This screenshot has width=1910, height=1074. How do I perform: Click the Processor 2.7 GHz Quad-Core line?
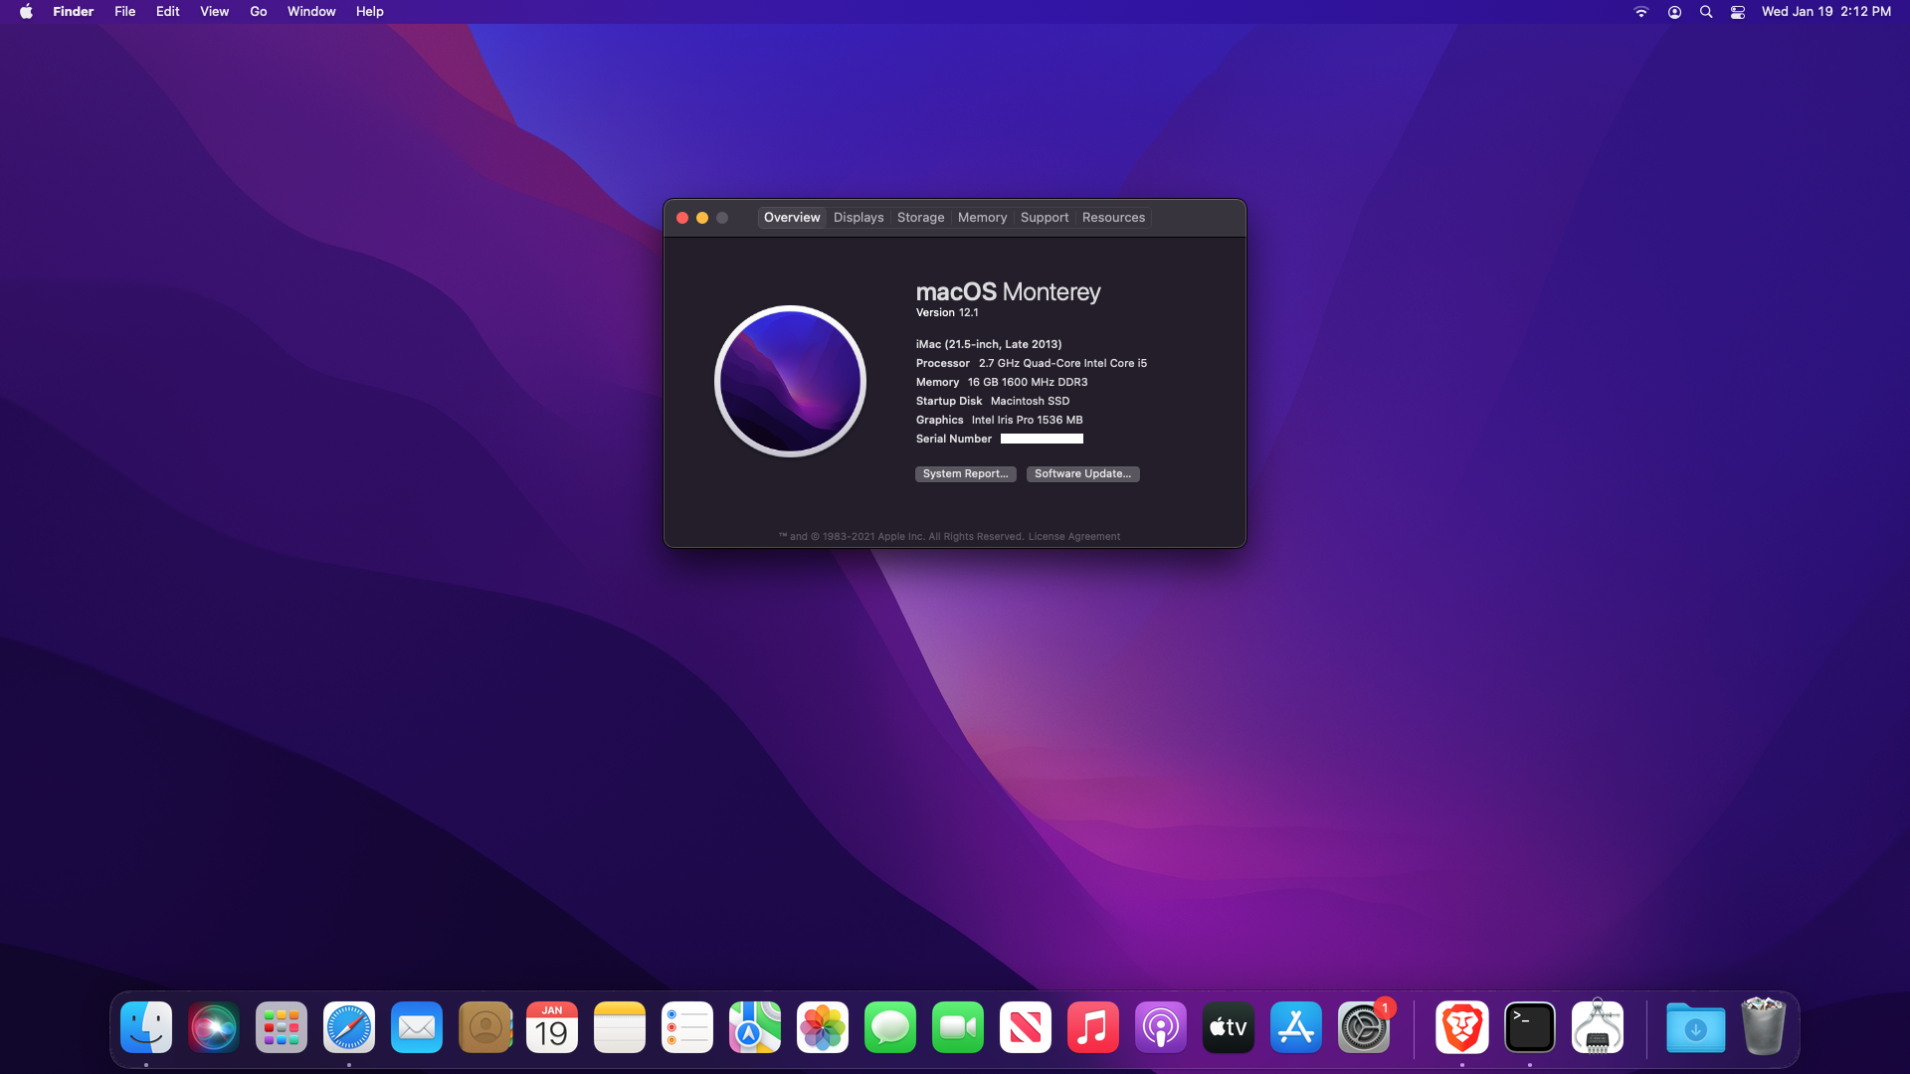(x=1032, y=364)
